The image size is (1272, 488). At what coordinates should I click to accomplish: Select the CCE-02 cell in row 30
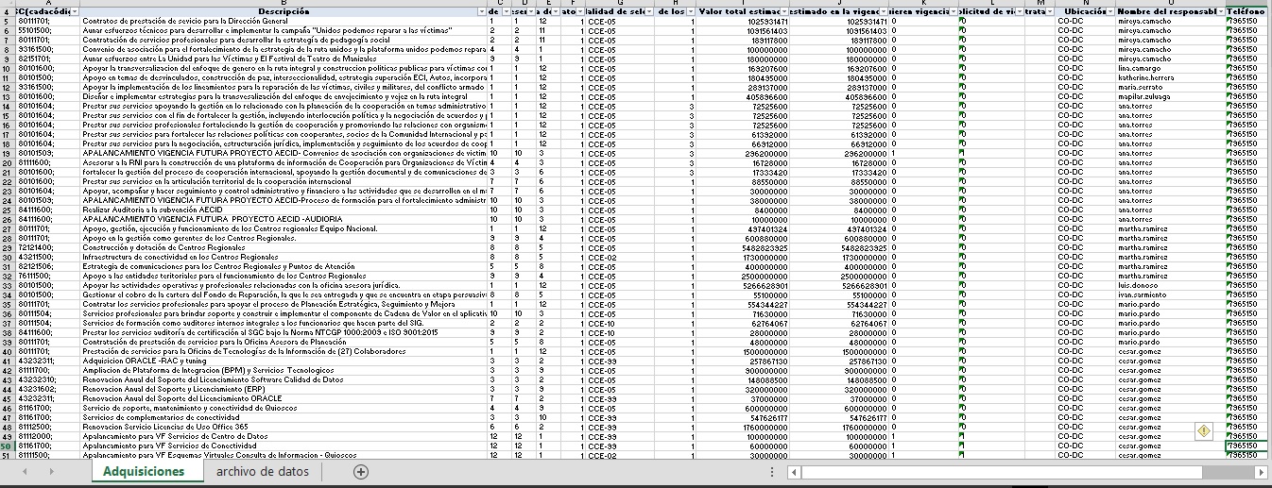pyautogui.click(x=618, y=256)
